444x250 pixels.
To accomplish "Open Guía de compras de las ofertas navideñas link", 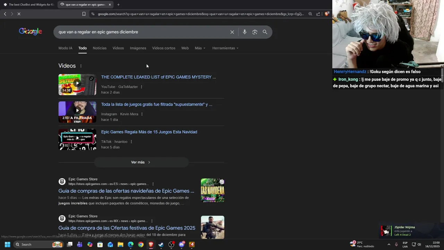I will pyautogui.click(x=126, y=191).
